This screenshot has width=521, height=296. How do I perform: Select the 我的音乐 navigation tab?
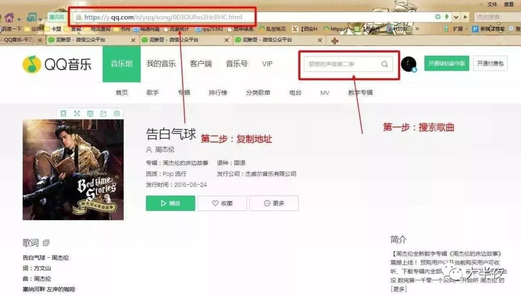coord(161,64)
